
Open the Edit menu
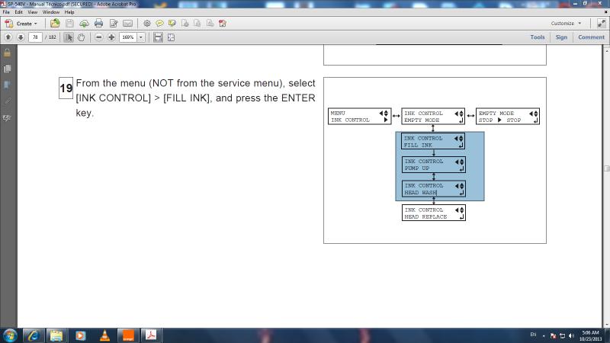tap(18, 12)
